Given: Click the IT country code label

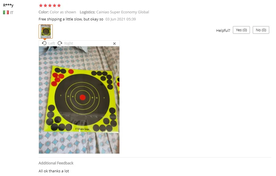Looking at the screenshot, I should 12,12.
